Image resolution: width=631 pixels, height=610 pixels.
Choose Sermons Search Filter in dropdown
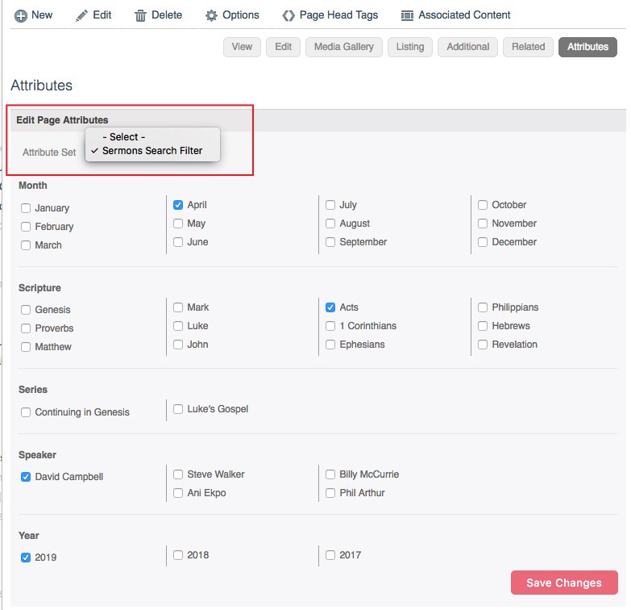(152, 151)
